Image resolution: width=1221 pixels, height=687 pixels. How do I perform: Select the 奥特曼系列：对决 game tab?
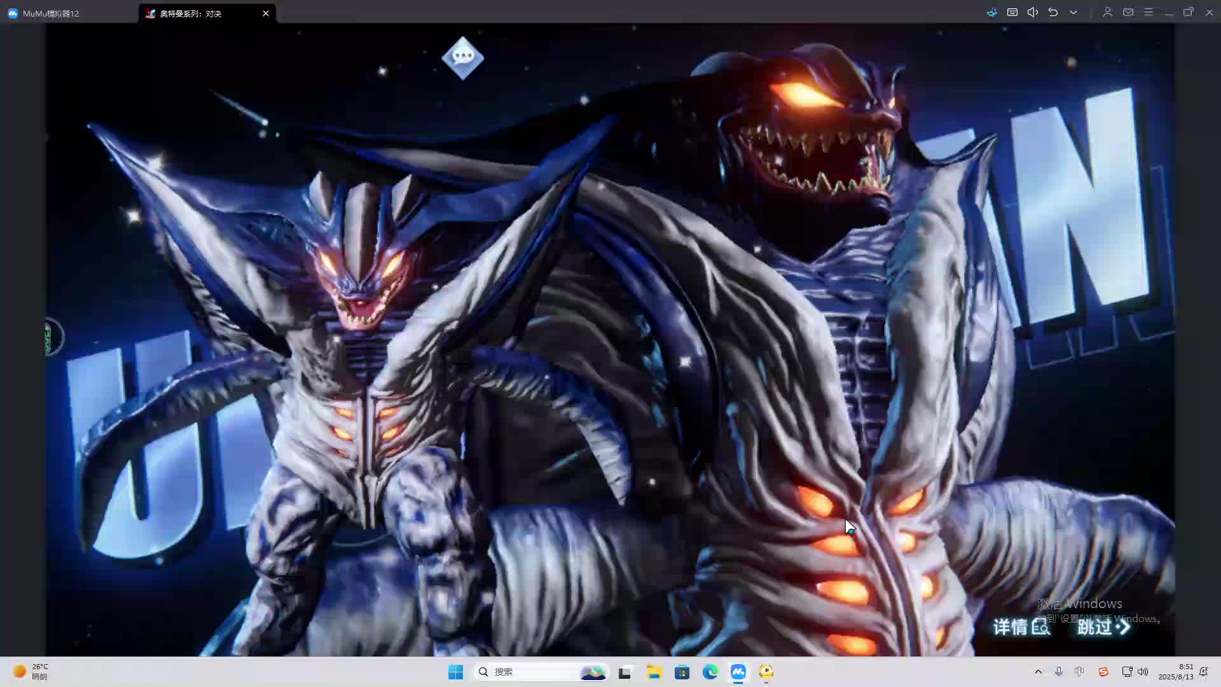(191, 13)
